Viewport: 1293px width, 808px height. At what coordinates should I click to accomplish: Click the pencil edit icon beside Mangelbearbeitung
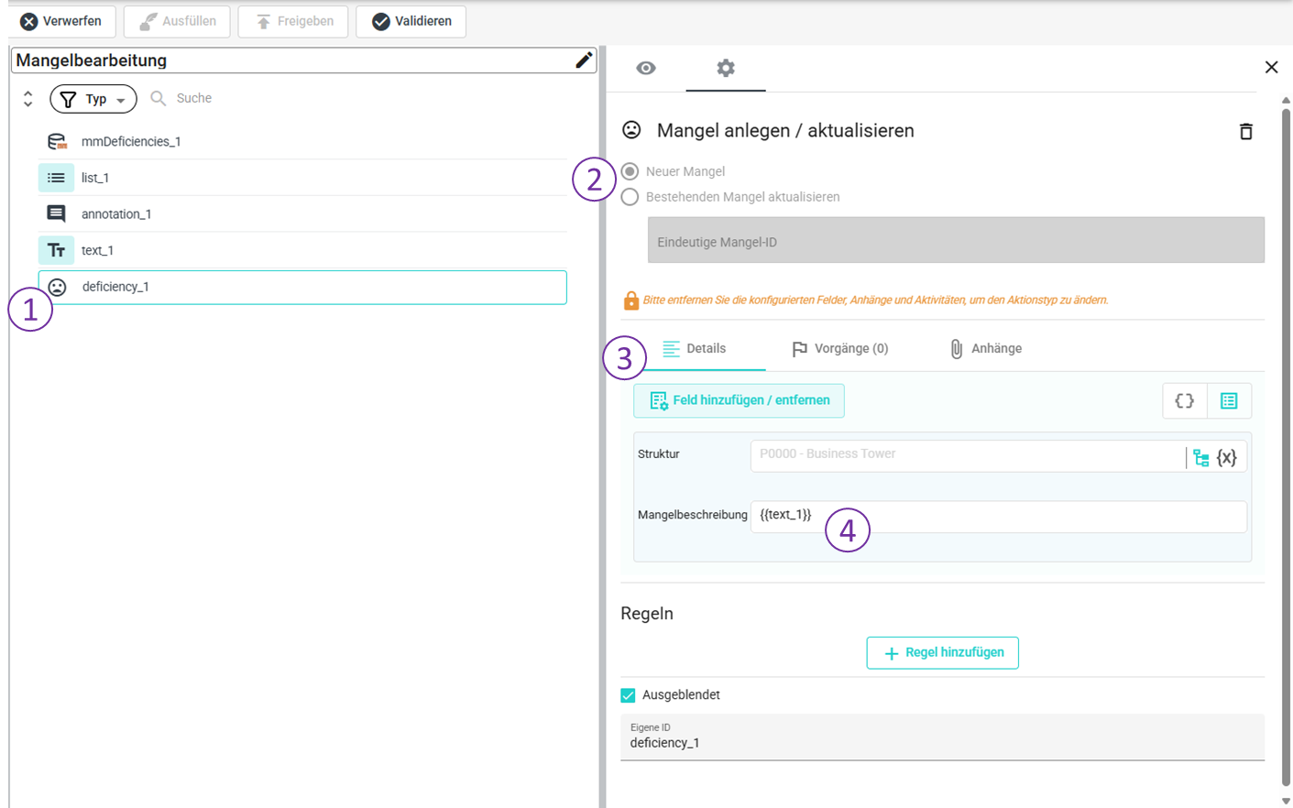point(583,60)
